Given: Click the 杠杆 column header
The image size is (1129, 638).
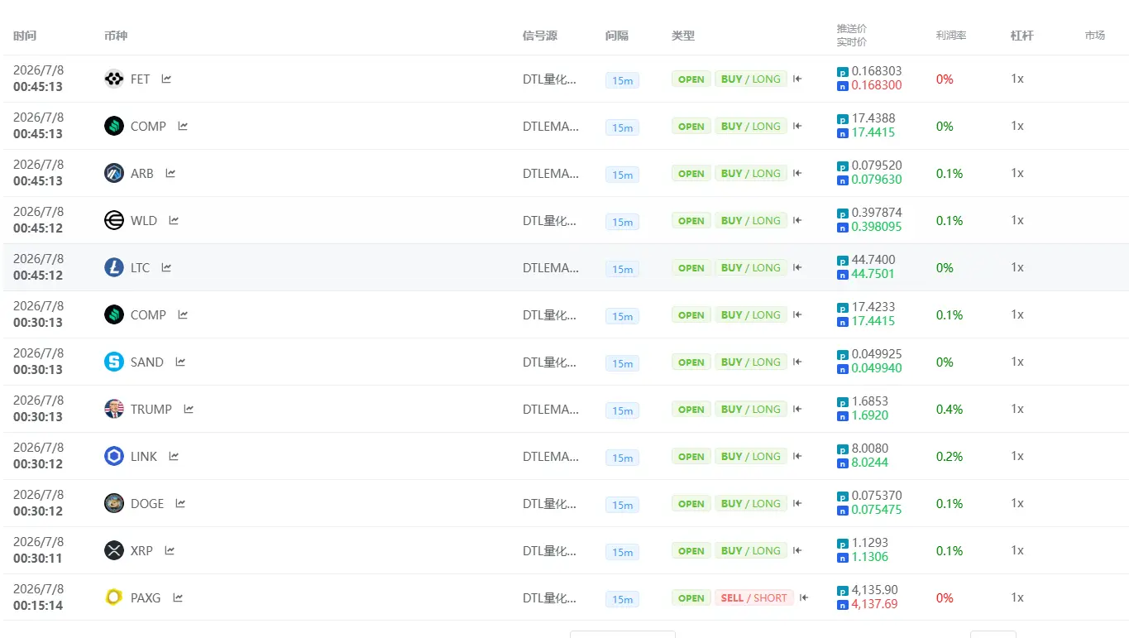Looking at the screenshot, I should pyautogui.click(x=1022, y=36).
